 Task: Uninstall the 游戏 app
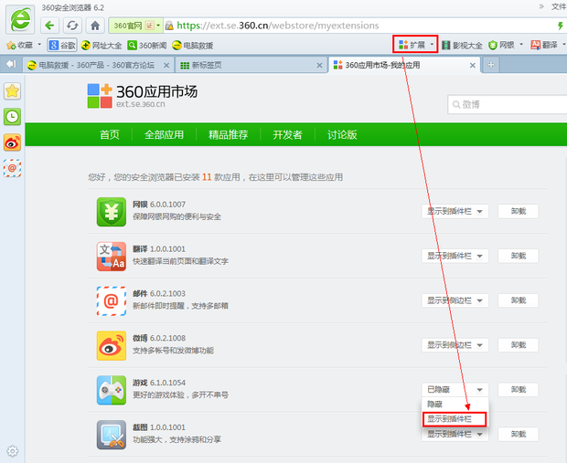[519, 390]
